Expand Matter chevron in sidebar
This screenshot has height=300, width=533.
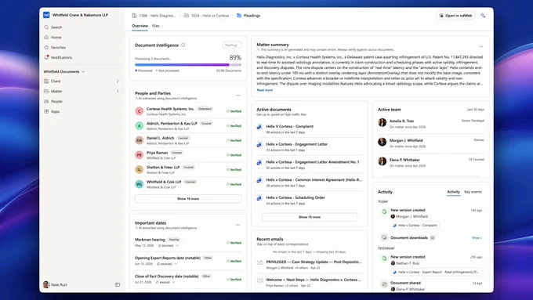click(x=118, y=92)
